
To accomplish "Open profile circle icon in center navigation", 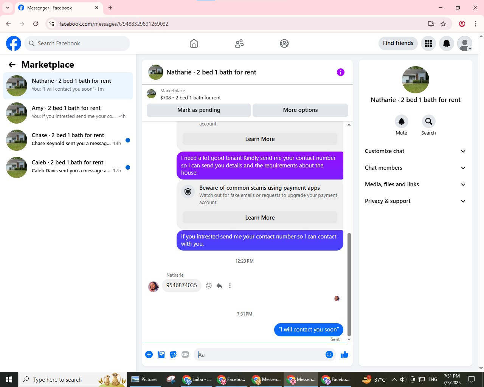I will click(284, 43).
